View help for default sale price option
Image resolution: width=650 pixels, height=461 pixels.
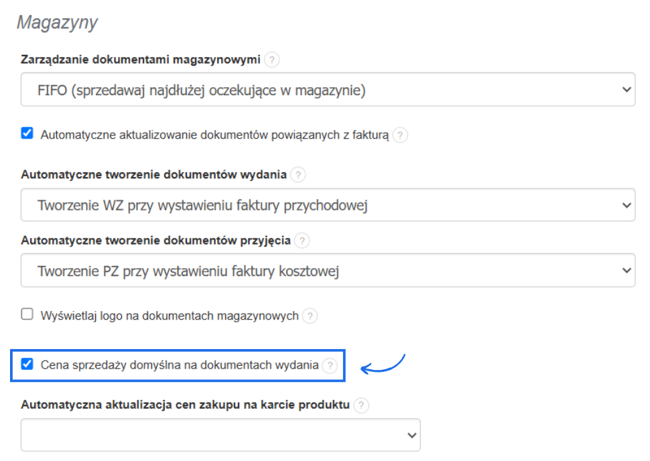329,365
